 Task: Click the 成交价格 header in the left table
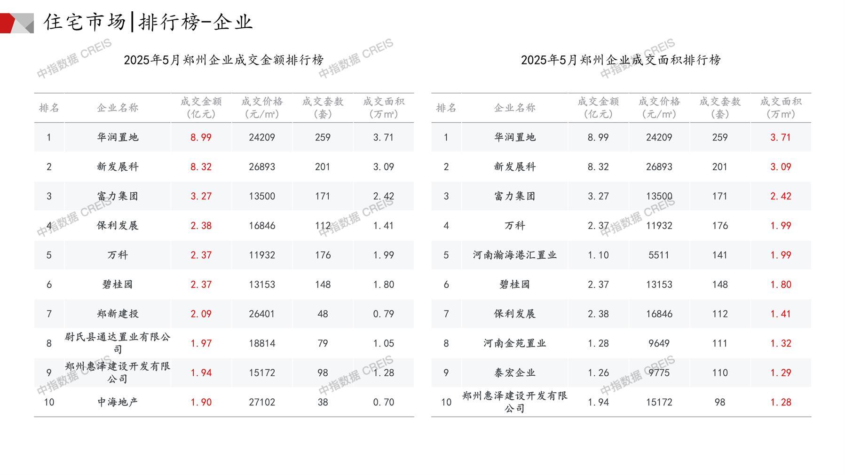coord(262,108)
